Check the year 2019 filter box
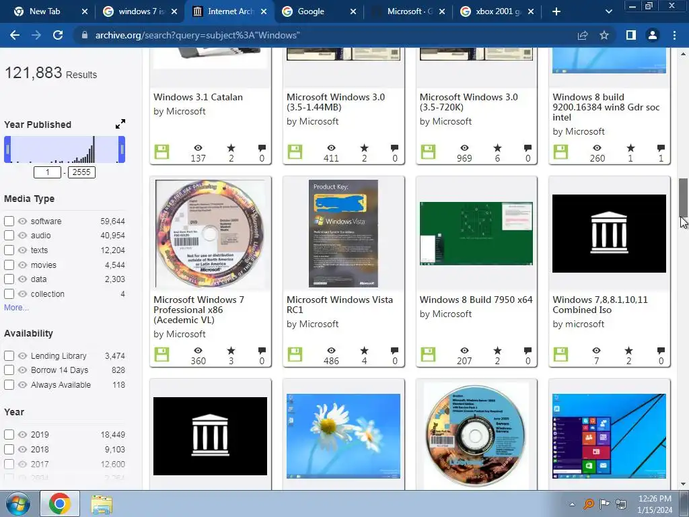 coord(9,435)
